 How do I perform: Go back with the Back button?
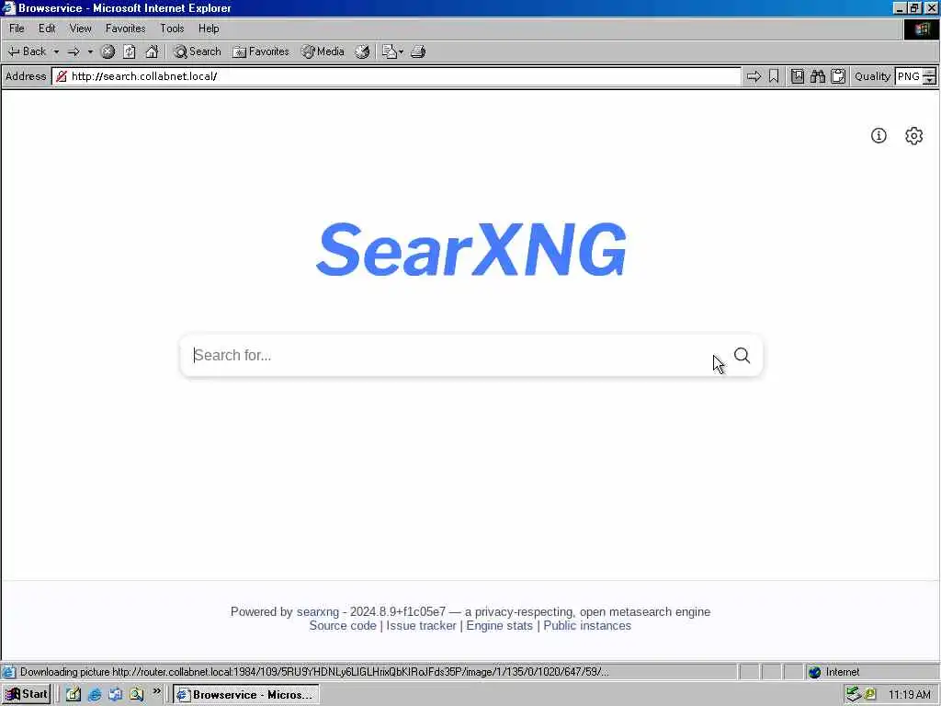click(x=27, y=51)
